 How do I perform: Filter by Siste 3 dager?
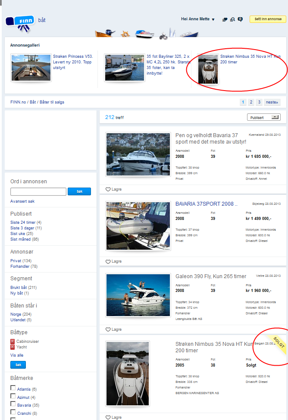coord(22,228)
